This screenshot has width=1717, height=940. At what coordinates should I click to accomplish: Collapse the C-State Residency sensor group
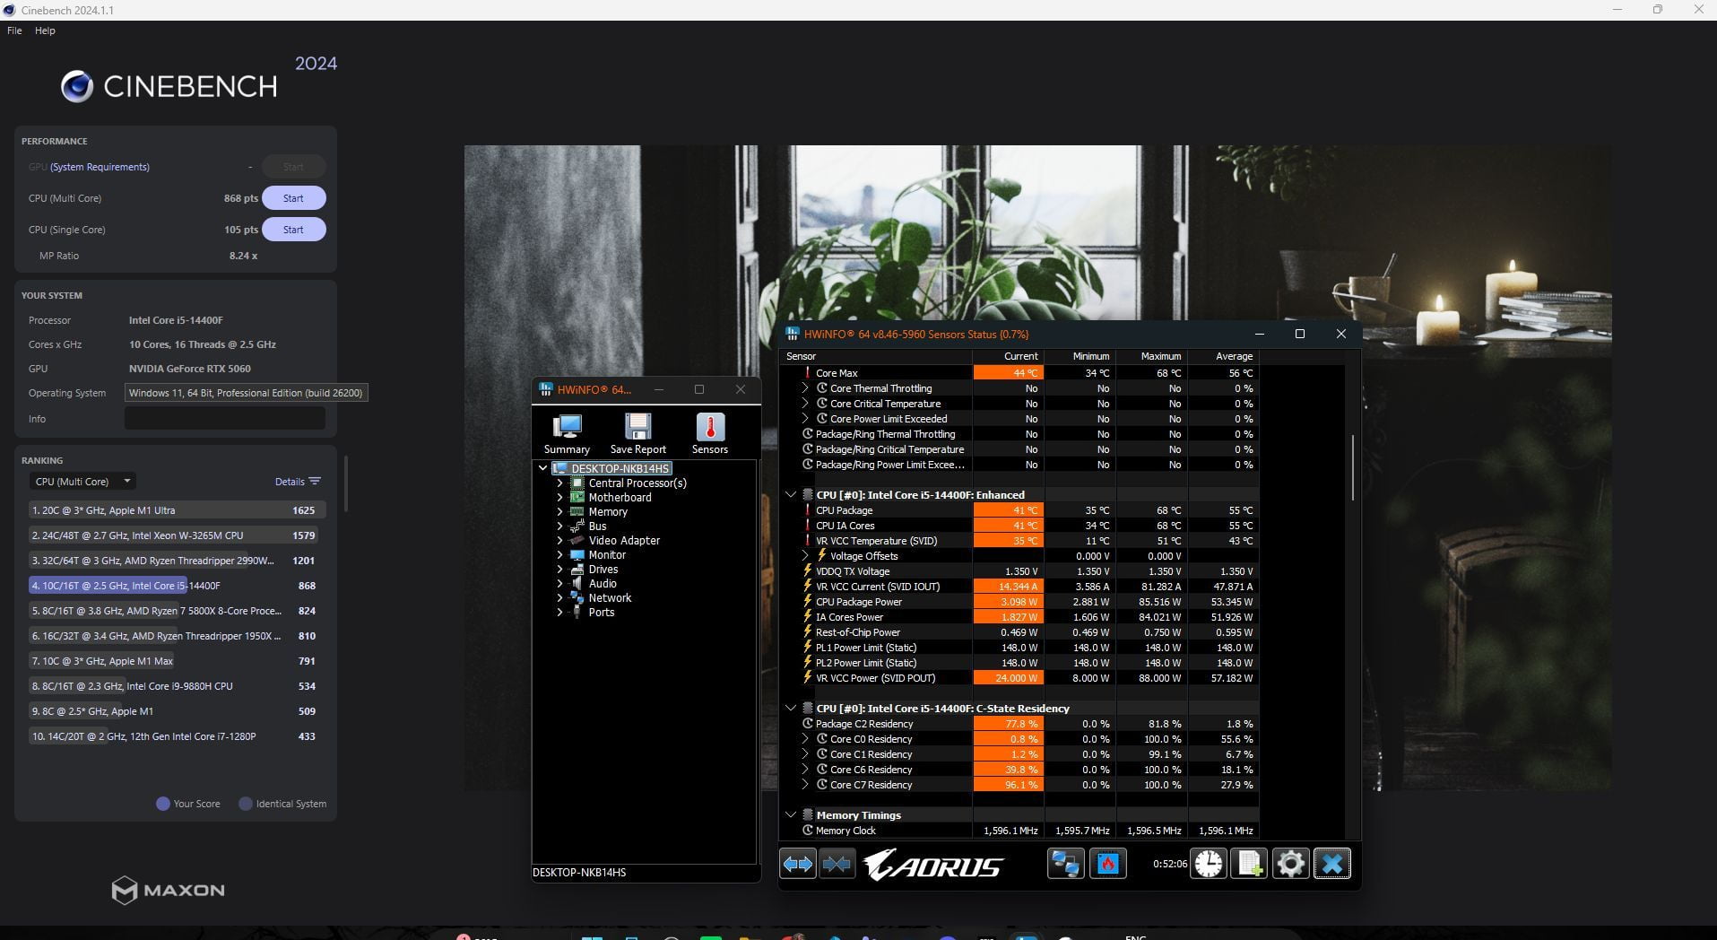(x=791, y=709)
